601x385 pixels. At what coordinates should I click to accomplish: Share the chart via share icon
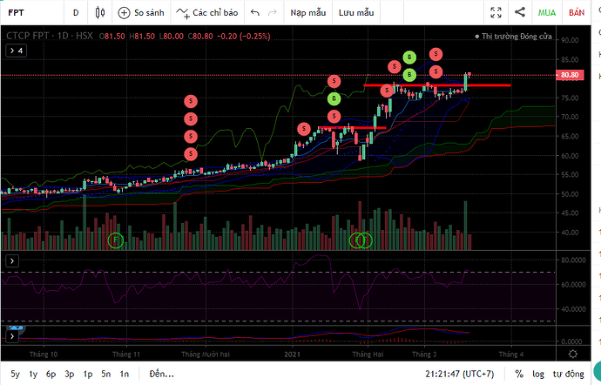pos(520,12)
